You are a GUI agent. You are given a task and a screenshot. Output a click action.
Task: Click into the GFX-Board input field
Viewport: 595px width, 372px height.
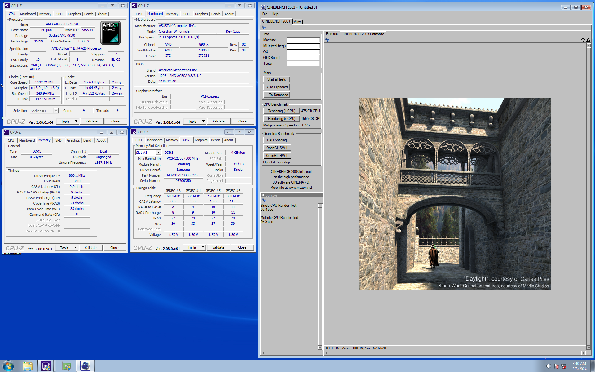click(x=303, y=58)
